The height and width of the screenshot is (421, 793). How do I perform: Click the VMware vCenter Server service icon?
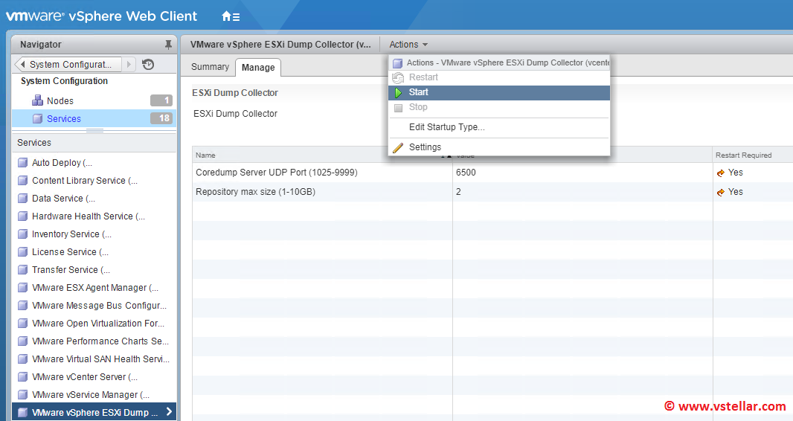pyautogui.click(x=22, y=377)
